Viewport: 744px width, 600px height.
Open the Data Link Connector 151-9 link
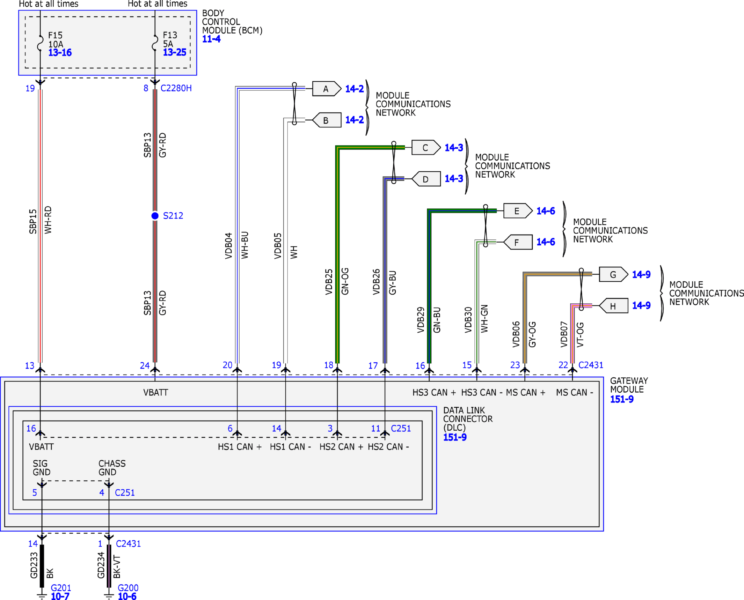point(455,437)
